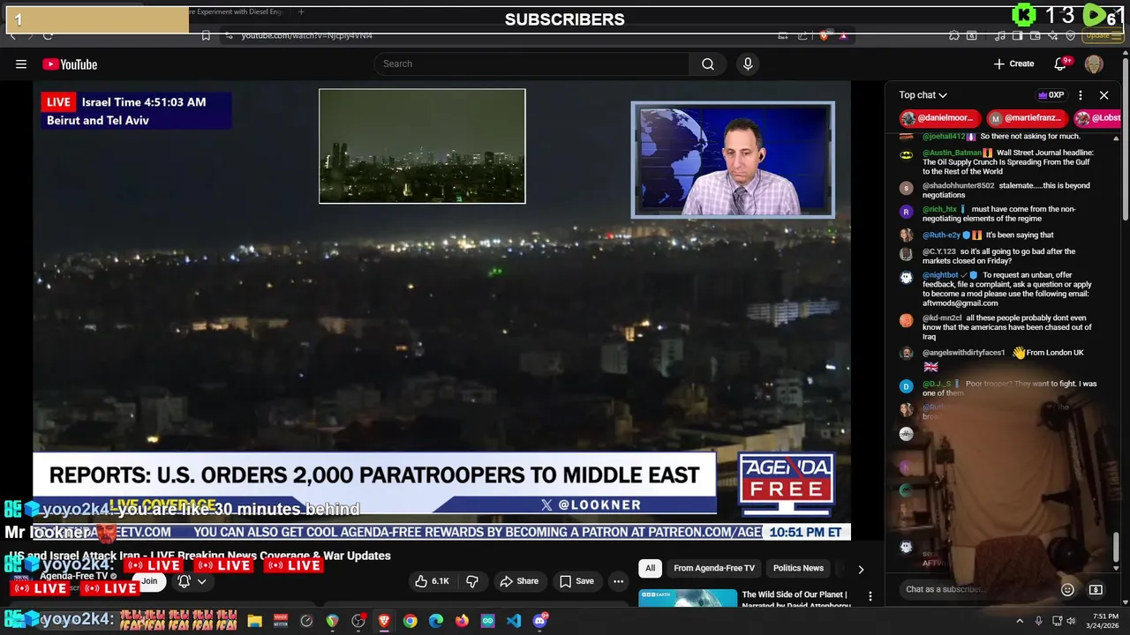Screen dimensions: 1130x635
Task: Open Discord from taskbar
Action: 540,621
